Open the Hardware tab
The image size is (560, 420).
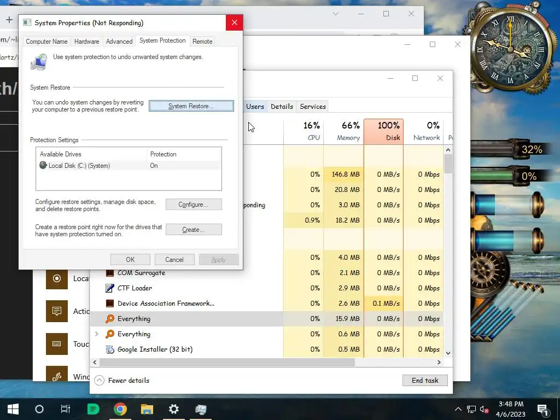pos(86,42)
